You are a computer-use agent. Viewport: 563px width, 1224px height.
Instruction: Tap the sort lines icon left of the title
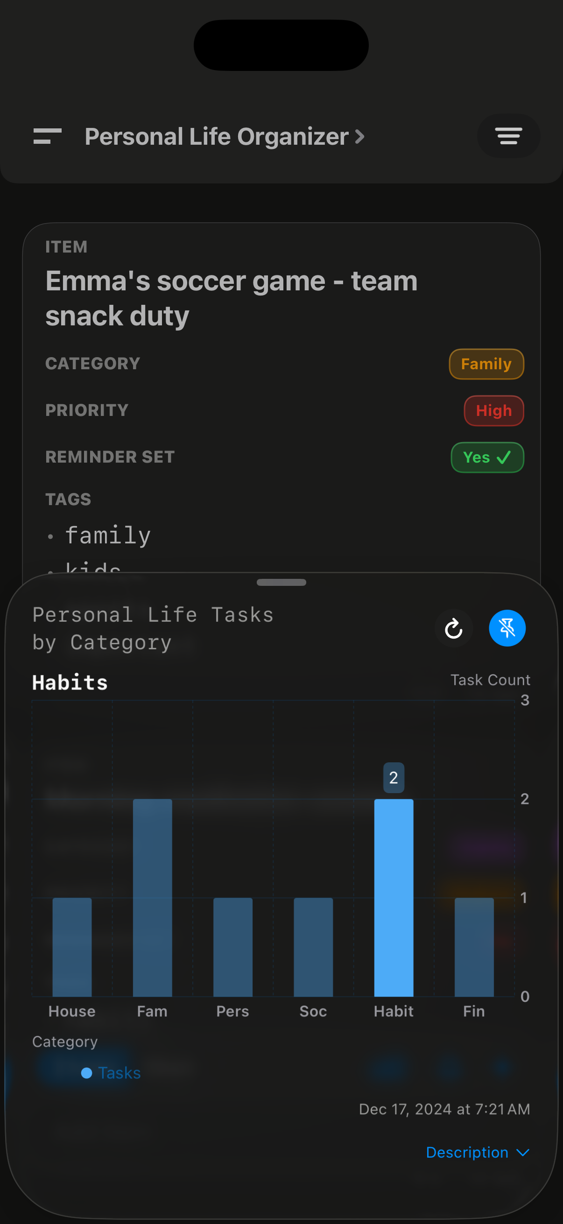(x=47, y=136)
